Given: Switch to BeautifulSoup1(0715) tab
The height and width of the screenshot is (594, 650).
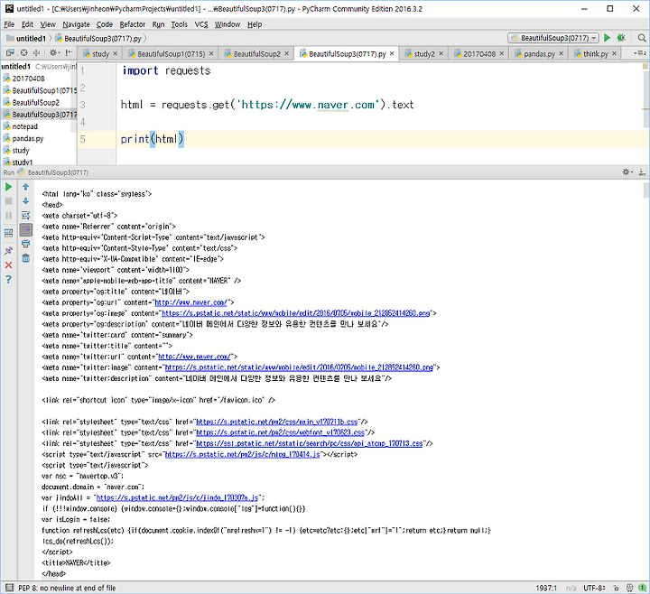Looking at the screenshot, I should point(171,53).
